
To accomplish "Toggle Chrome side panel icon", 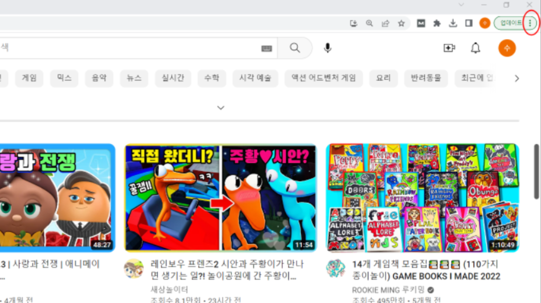I will (x=469, y=23).
